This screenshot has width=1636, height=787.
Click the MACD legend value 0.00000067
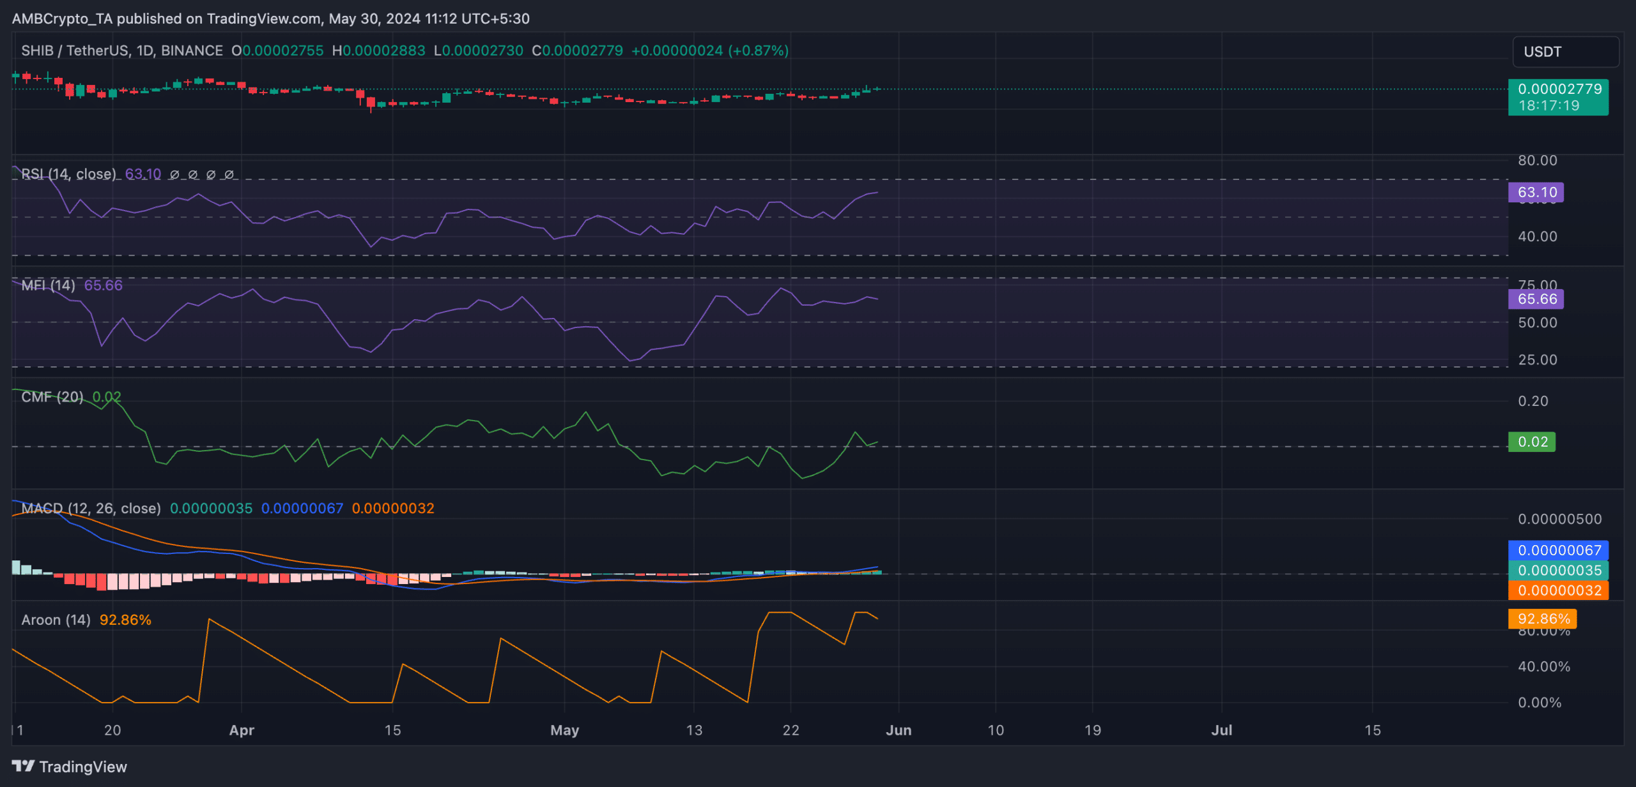point(302,508)
